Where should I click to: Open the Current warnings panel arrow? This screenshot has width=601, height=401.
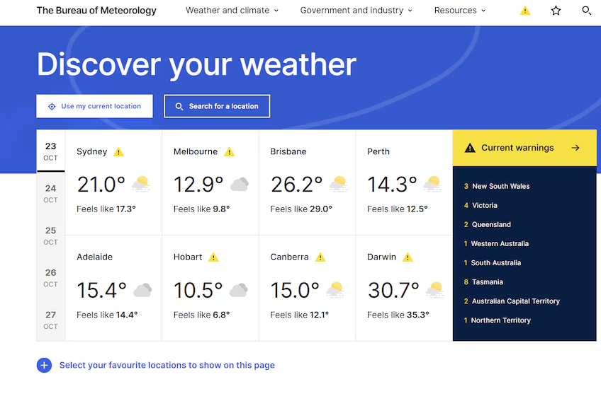[575, 148]
